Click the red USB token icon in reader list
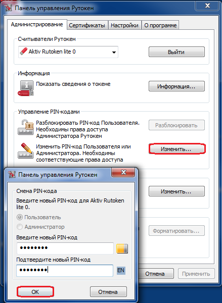The height and width of the screenshot is (303, 222). point(24,52)
